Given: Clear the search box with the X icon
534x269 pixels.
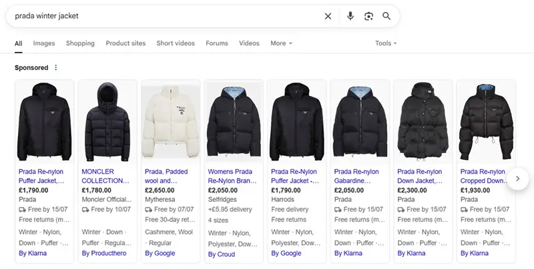Looking at the screenshot, I should 328,16.
